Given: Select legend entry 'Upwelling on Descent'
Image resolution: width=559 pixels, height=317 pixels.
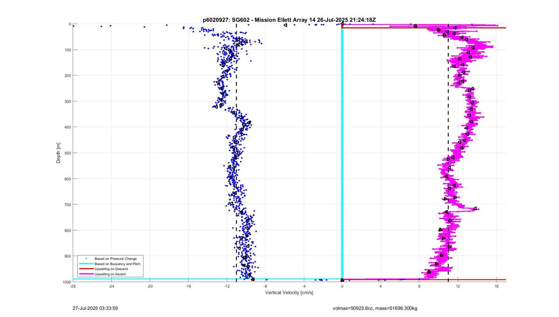Looking at the screenshot, I should tap(110, 270).
